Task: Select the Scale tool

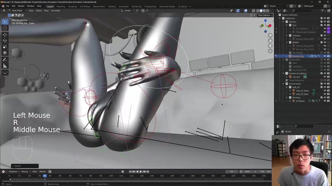Action: pos(5,47)
